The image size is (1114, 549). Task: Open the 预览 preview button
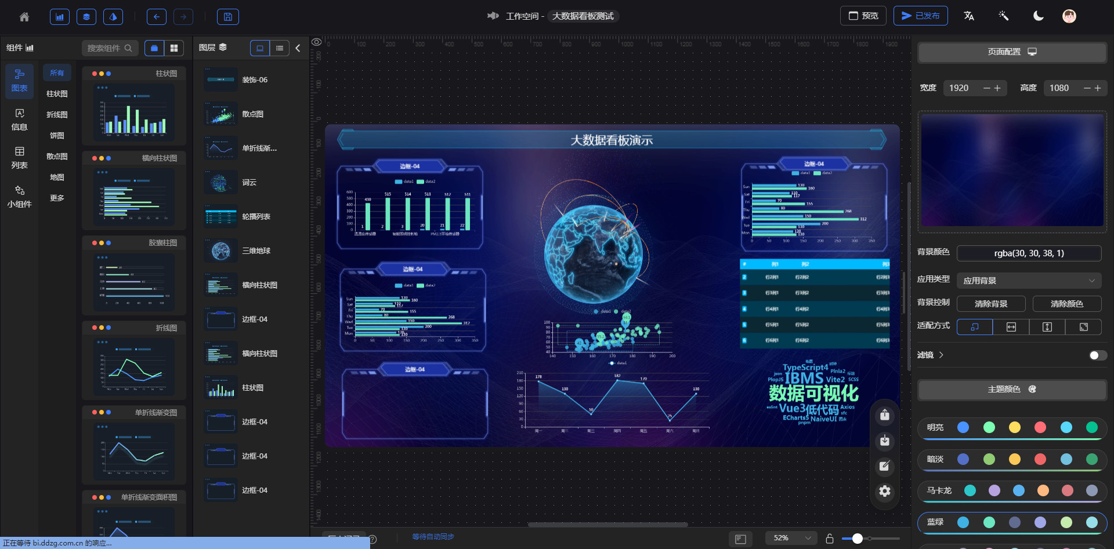tap(863, 16)
